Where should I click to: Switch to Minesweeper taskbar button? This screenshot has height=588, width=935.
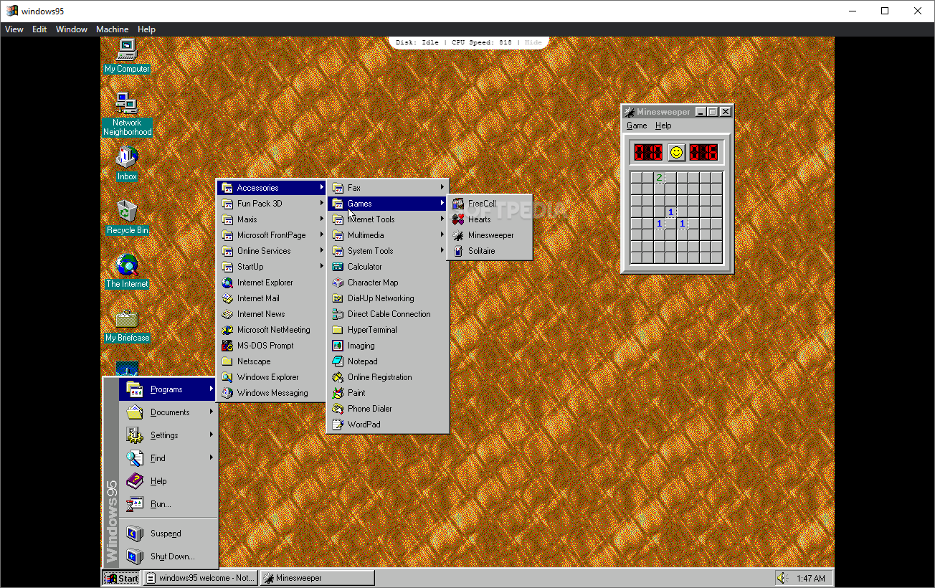[x=317, y=578]
